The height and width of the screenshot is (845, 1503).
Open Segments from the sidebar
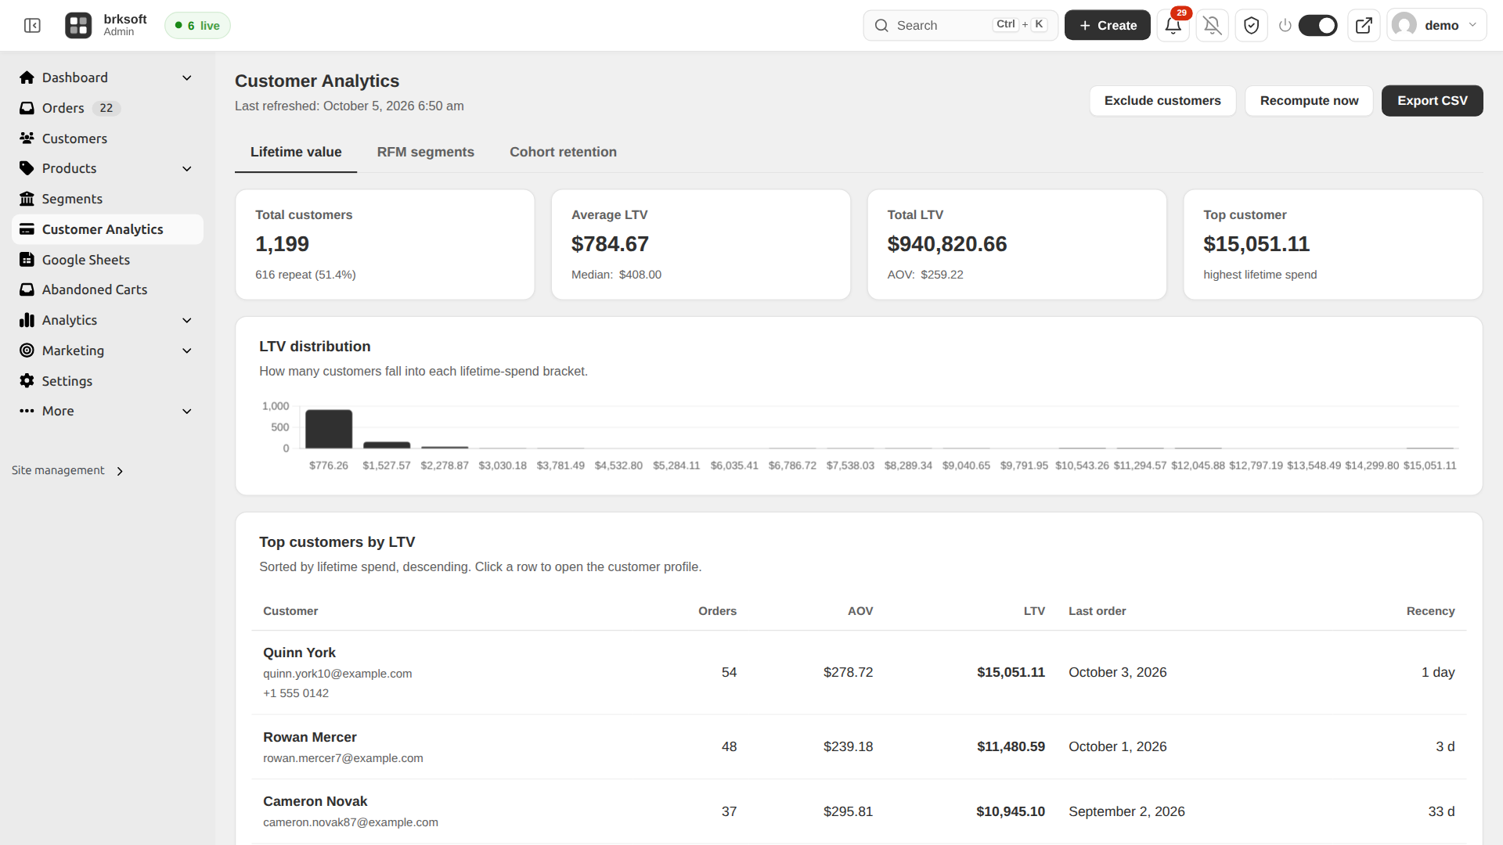click(x=108, y=199)
